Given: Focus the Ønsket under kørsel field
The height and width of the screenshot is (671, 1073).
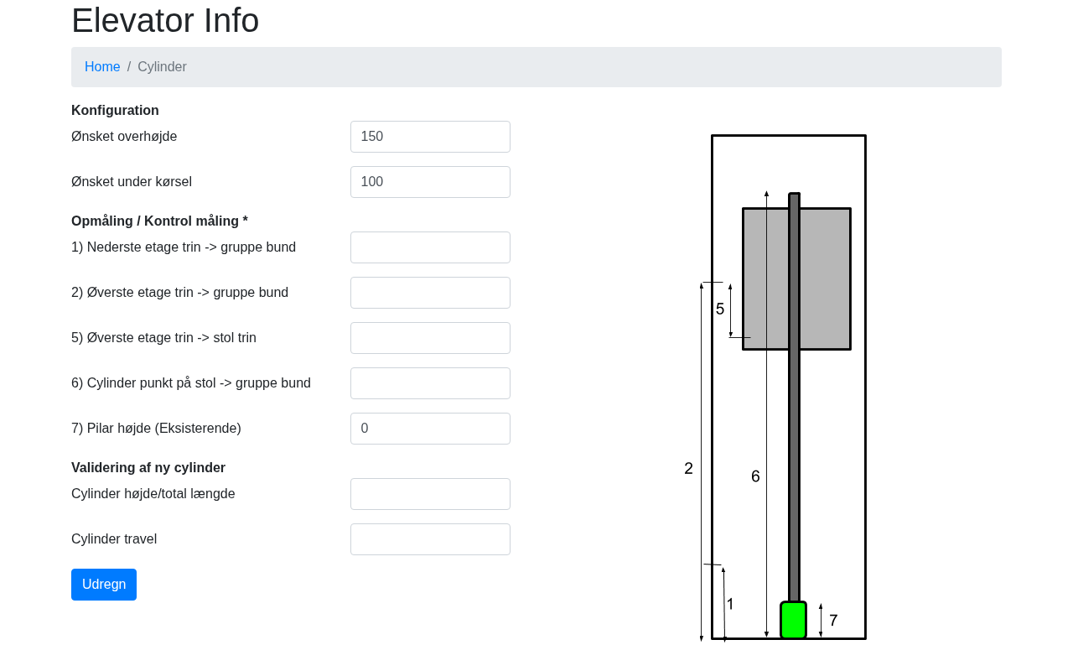Looking at the screenshot, I should coord(430,182).
